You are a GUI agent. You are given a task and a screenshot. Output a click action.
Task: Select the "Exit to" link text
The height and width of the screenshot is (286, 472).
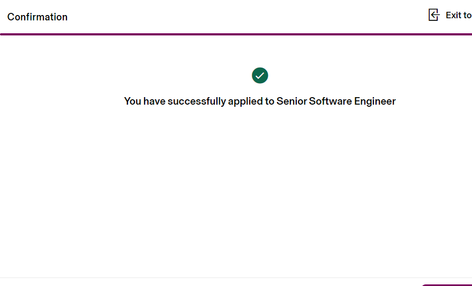click(x=459, y=15)
